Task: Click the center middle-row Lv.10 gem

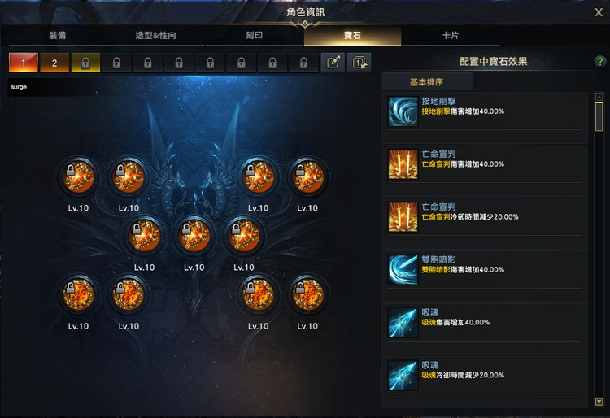Action: [194, 236]
